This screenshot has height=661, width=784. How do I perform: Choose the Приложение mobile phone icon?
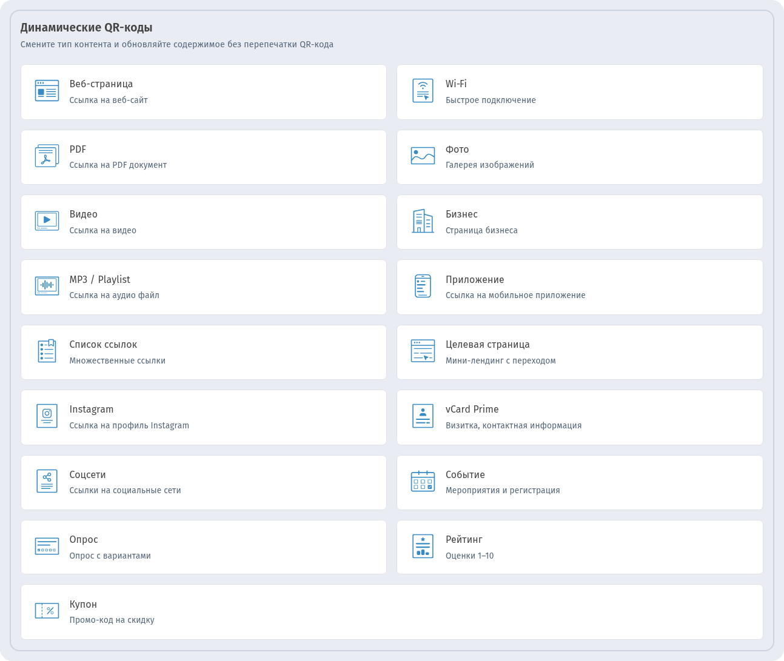pyautogui.click(x=423, y=286)
